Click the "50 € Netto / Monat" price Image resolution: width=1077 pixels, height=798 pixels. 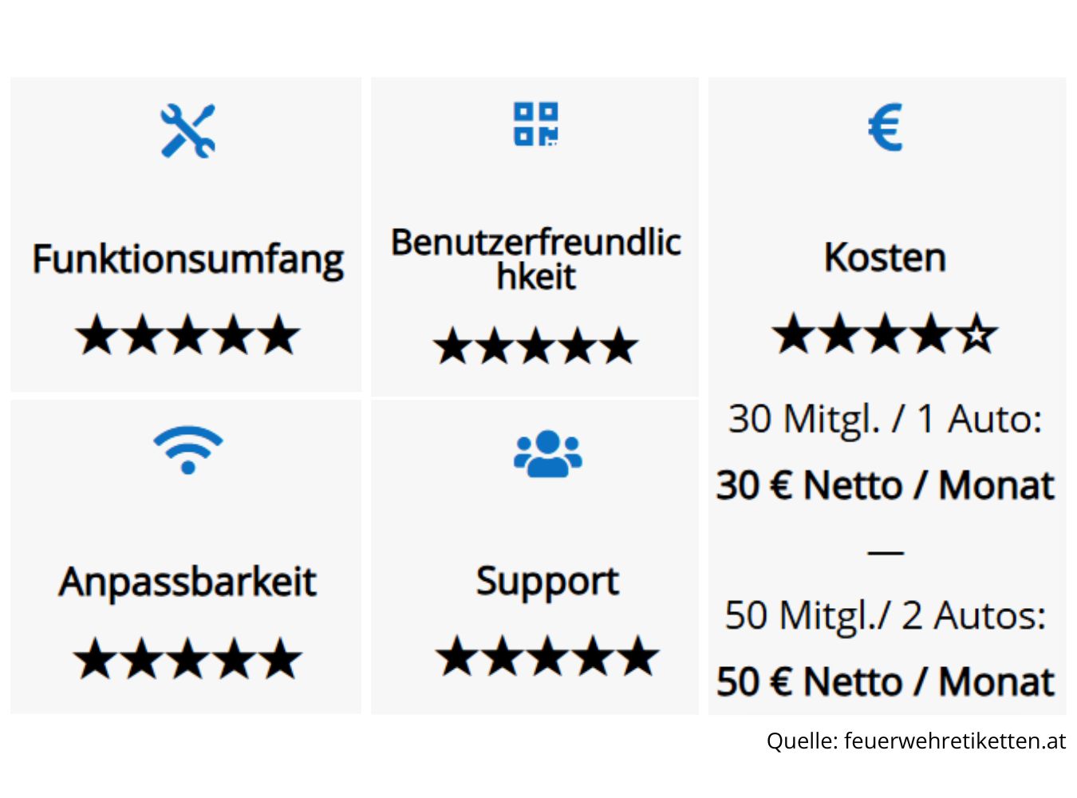pos(885,681)
